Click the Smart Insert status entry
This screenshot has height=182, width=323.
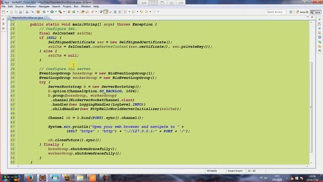tap(235, 171)
